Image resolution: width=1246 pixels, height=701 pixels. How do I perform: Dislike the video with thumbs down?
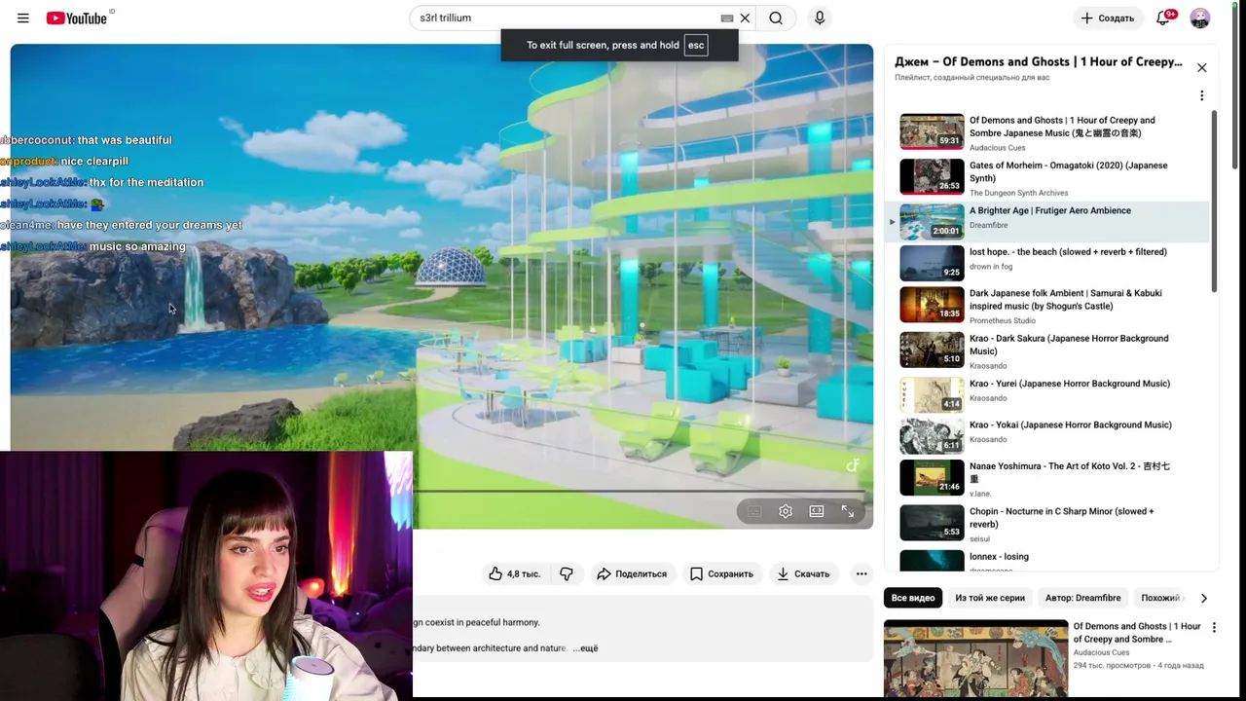coord(567,573)
